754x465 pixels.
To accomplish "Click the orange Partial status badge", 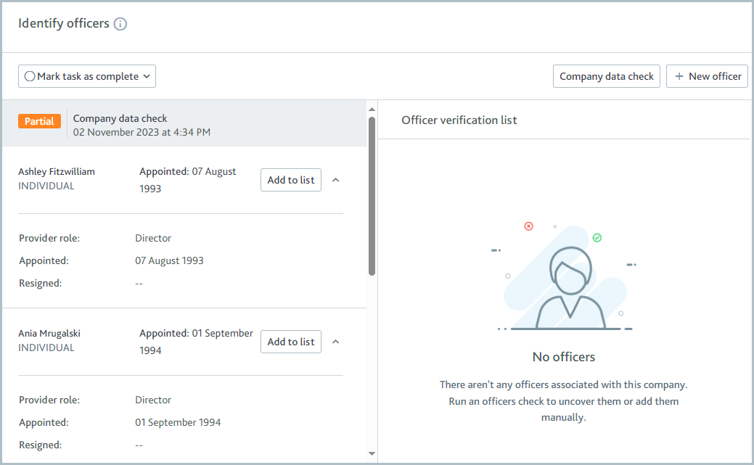I will pyautogui.click(x=39, y=120).
